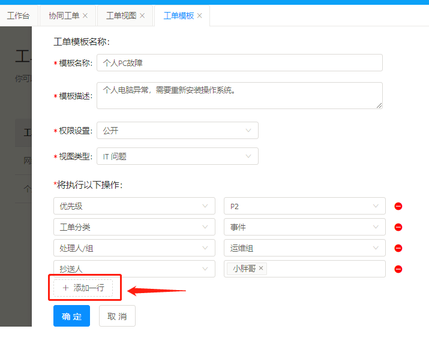Open the 运维组 value dropdown
Viewport: 429px width, 344px height.
click(x=304, y=248)
